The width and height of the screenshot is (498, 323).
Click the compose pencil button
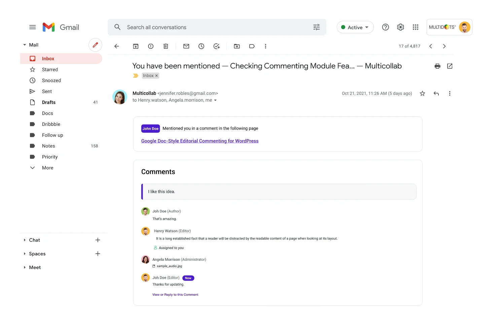click(95, 45)
